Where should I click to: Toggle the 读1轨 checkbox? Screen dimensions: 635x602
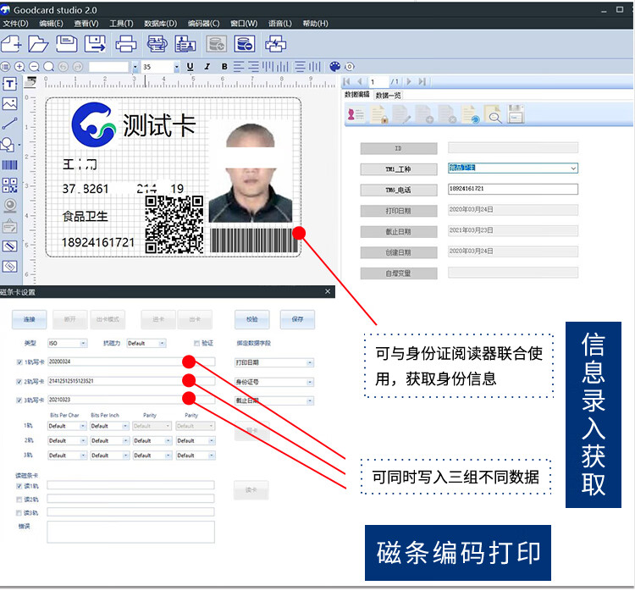tap(19, 486)
